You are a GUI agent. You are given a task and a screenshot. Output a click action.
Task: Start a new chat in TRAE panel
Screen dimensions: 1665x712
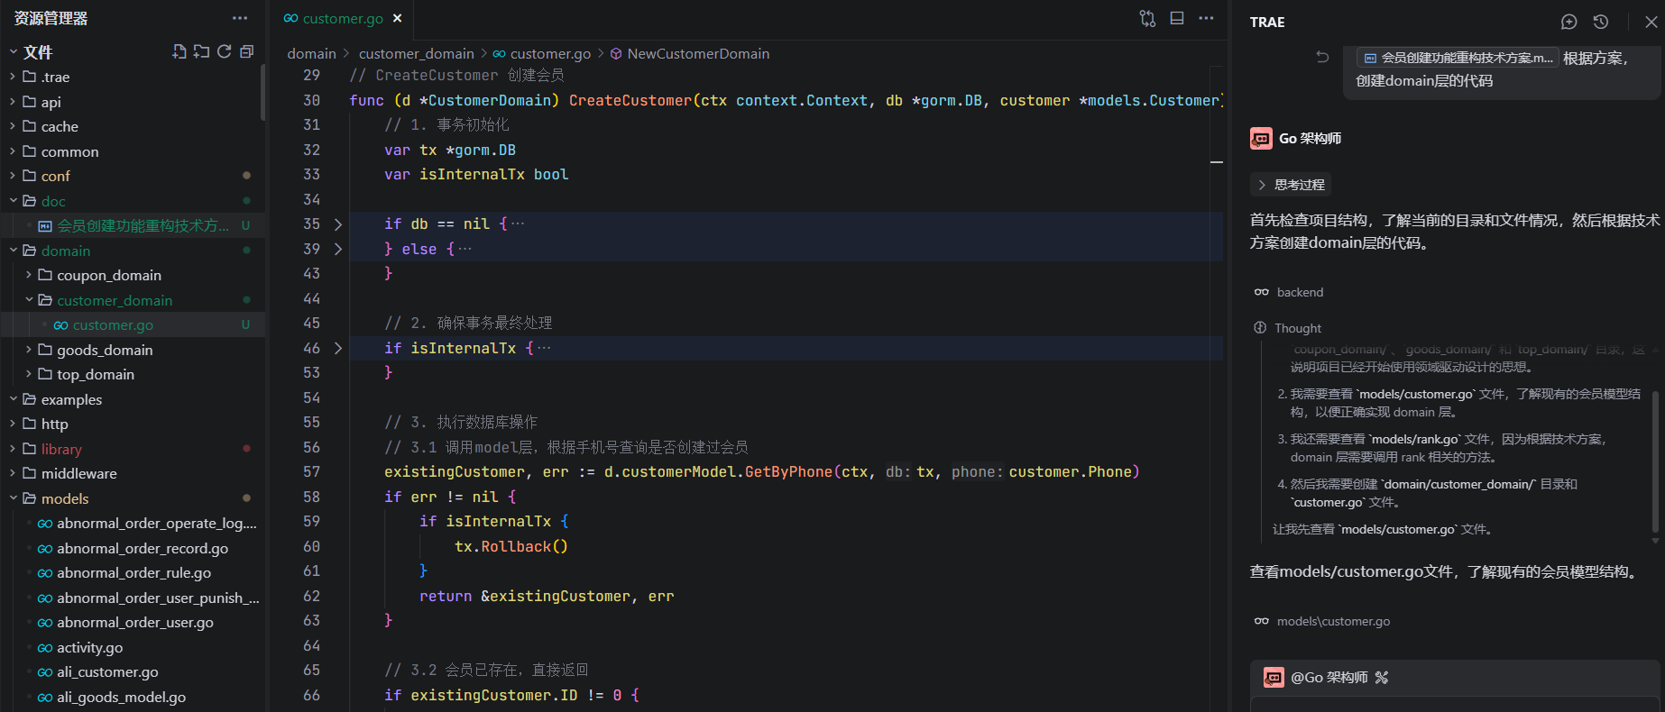(x=1569, y=22)
